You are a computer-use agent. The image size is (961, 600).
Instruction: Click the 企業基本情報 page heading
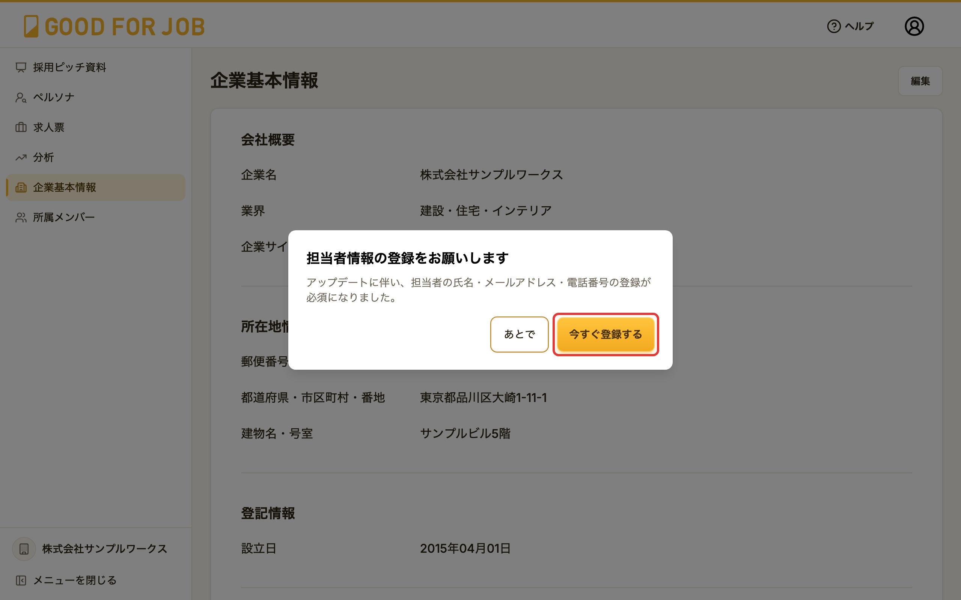[264, 81]
